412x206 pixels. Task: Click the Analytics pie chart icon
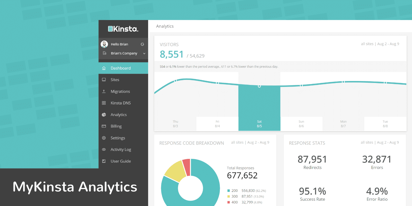click(x=104, y=115)
